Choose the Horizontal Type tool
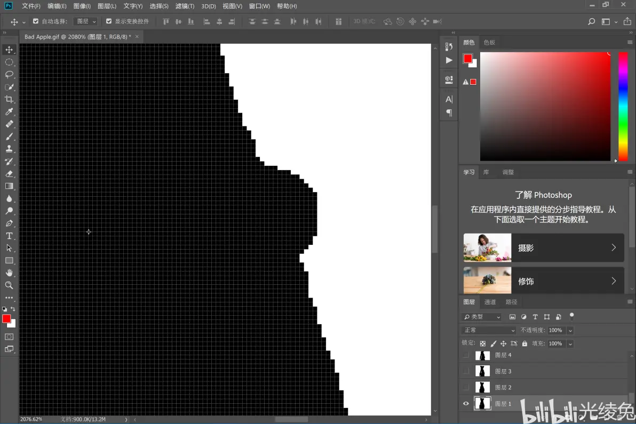Screen dimensions: 636x424 coord(9,236)
